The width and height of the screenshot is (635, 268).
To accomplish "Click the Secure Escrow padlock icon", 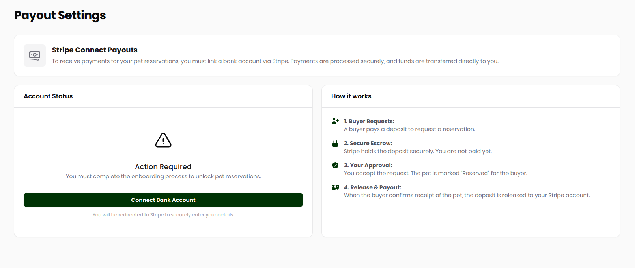I will [335, 143].
